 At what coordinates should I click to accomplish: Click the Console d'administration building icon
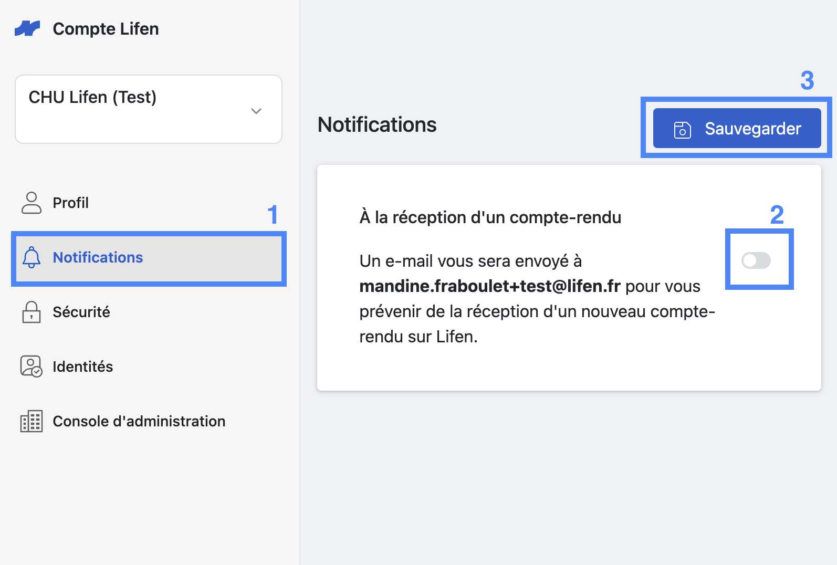[x=32, y=421]
